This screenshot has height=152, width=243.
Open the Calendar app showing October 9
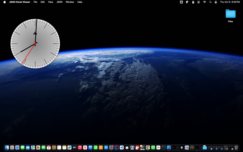49,148
